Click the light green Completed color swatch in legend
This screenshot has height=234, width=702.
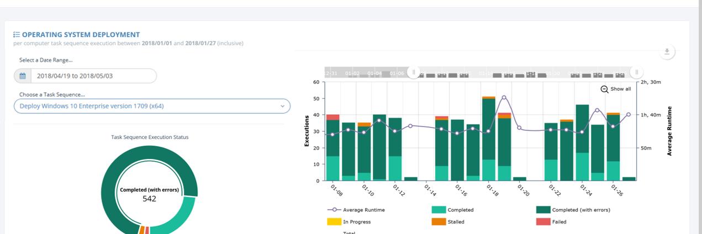(x=439, y=210)
